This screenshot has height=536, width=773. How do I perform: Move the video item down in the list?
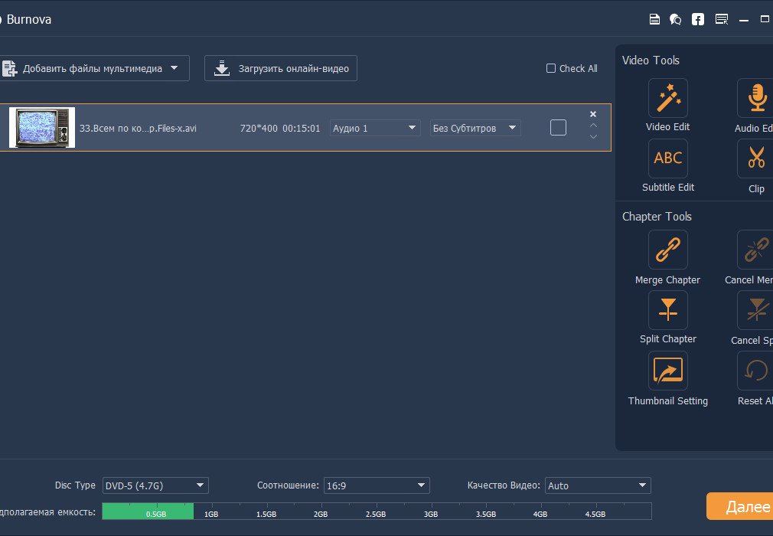pyautogui.click(x=593, y=136)
